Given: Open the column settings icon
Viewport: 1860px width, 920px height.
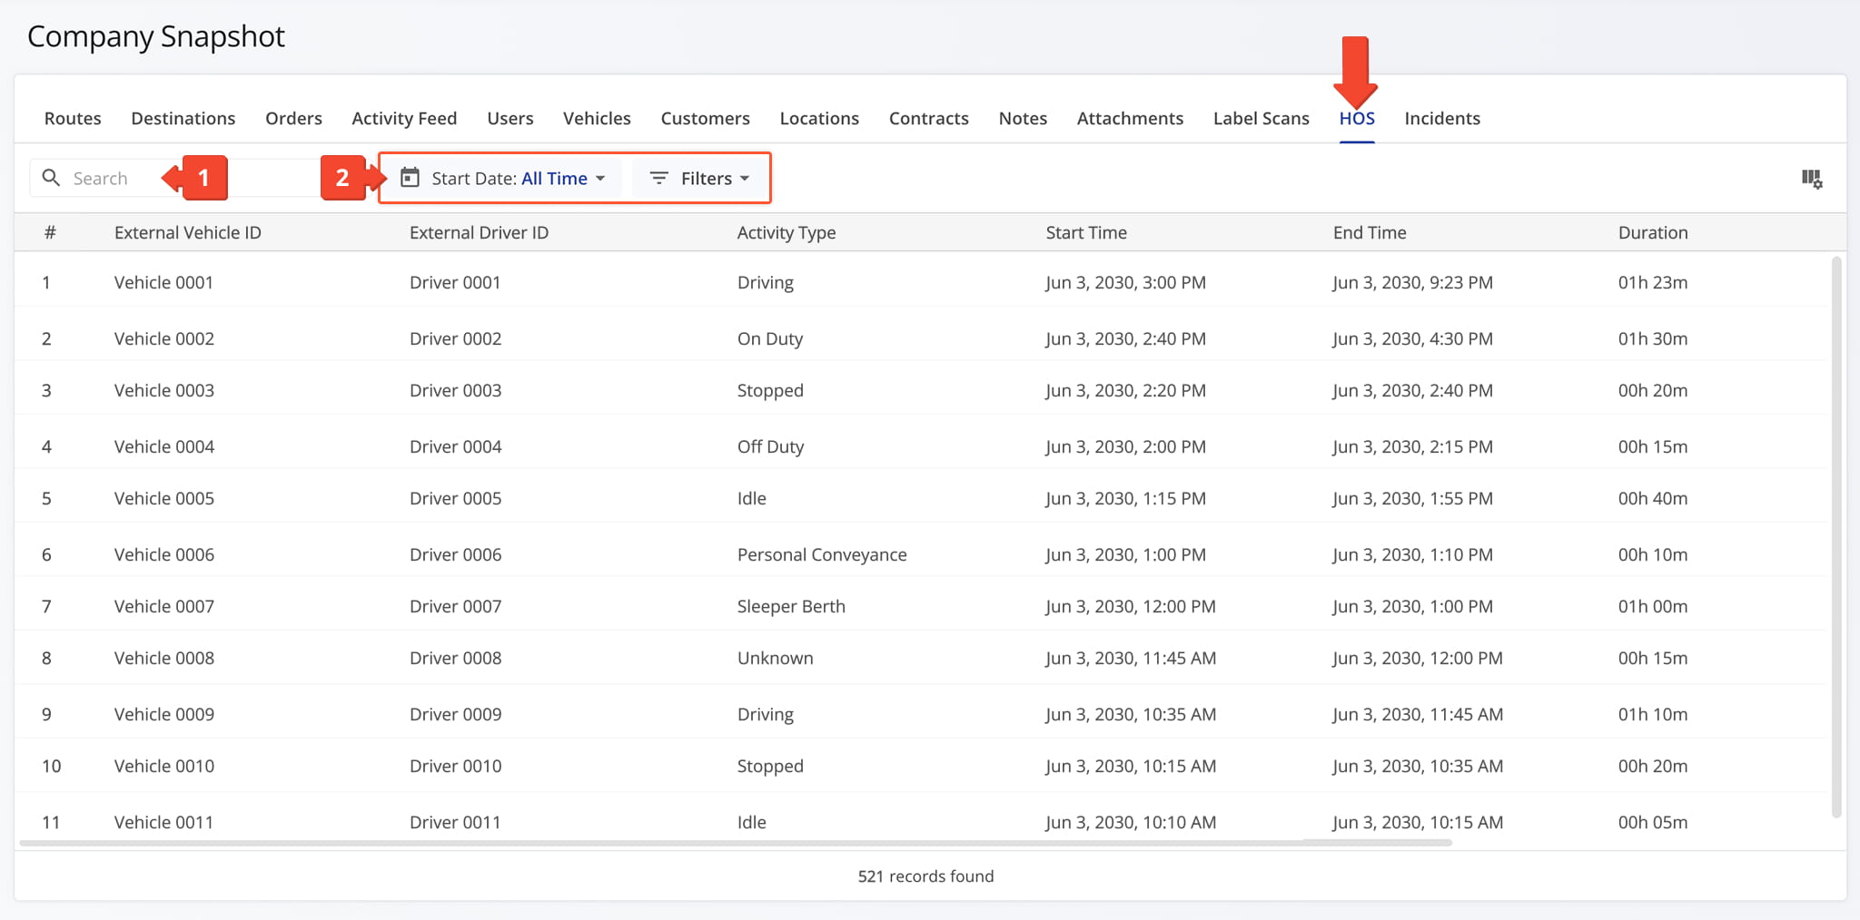Looking at the screenshot, I should click(1811, 179).
